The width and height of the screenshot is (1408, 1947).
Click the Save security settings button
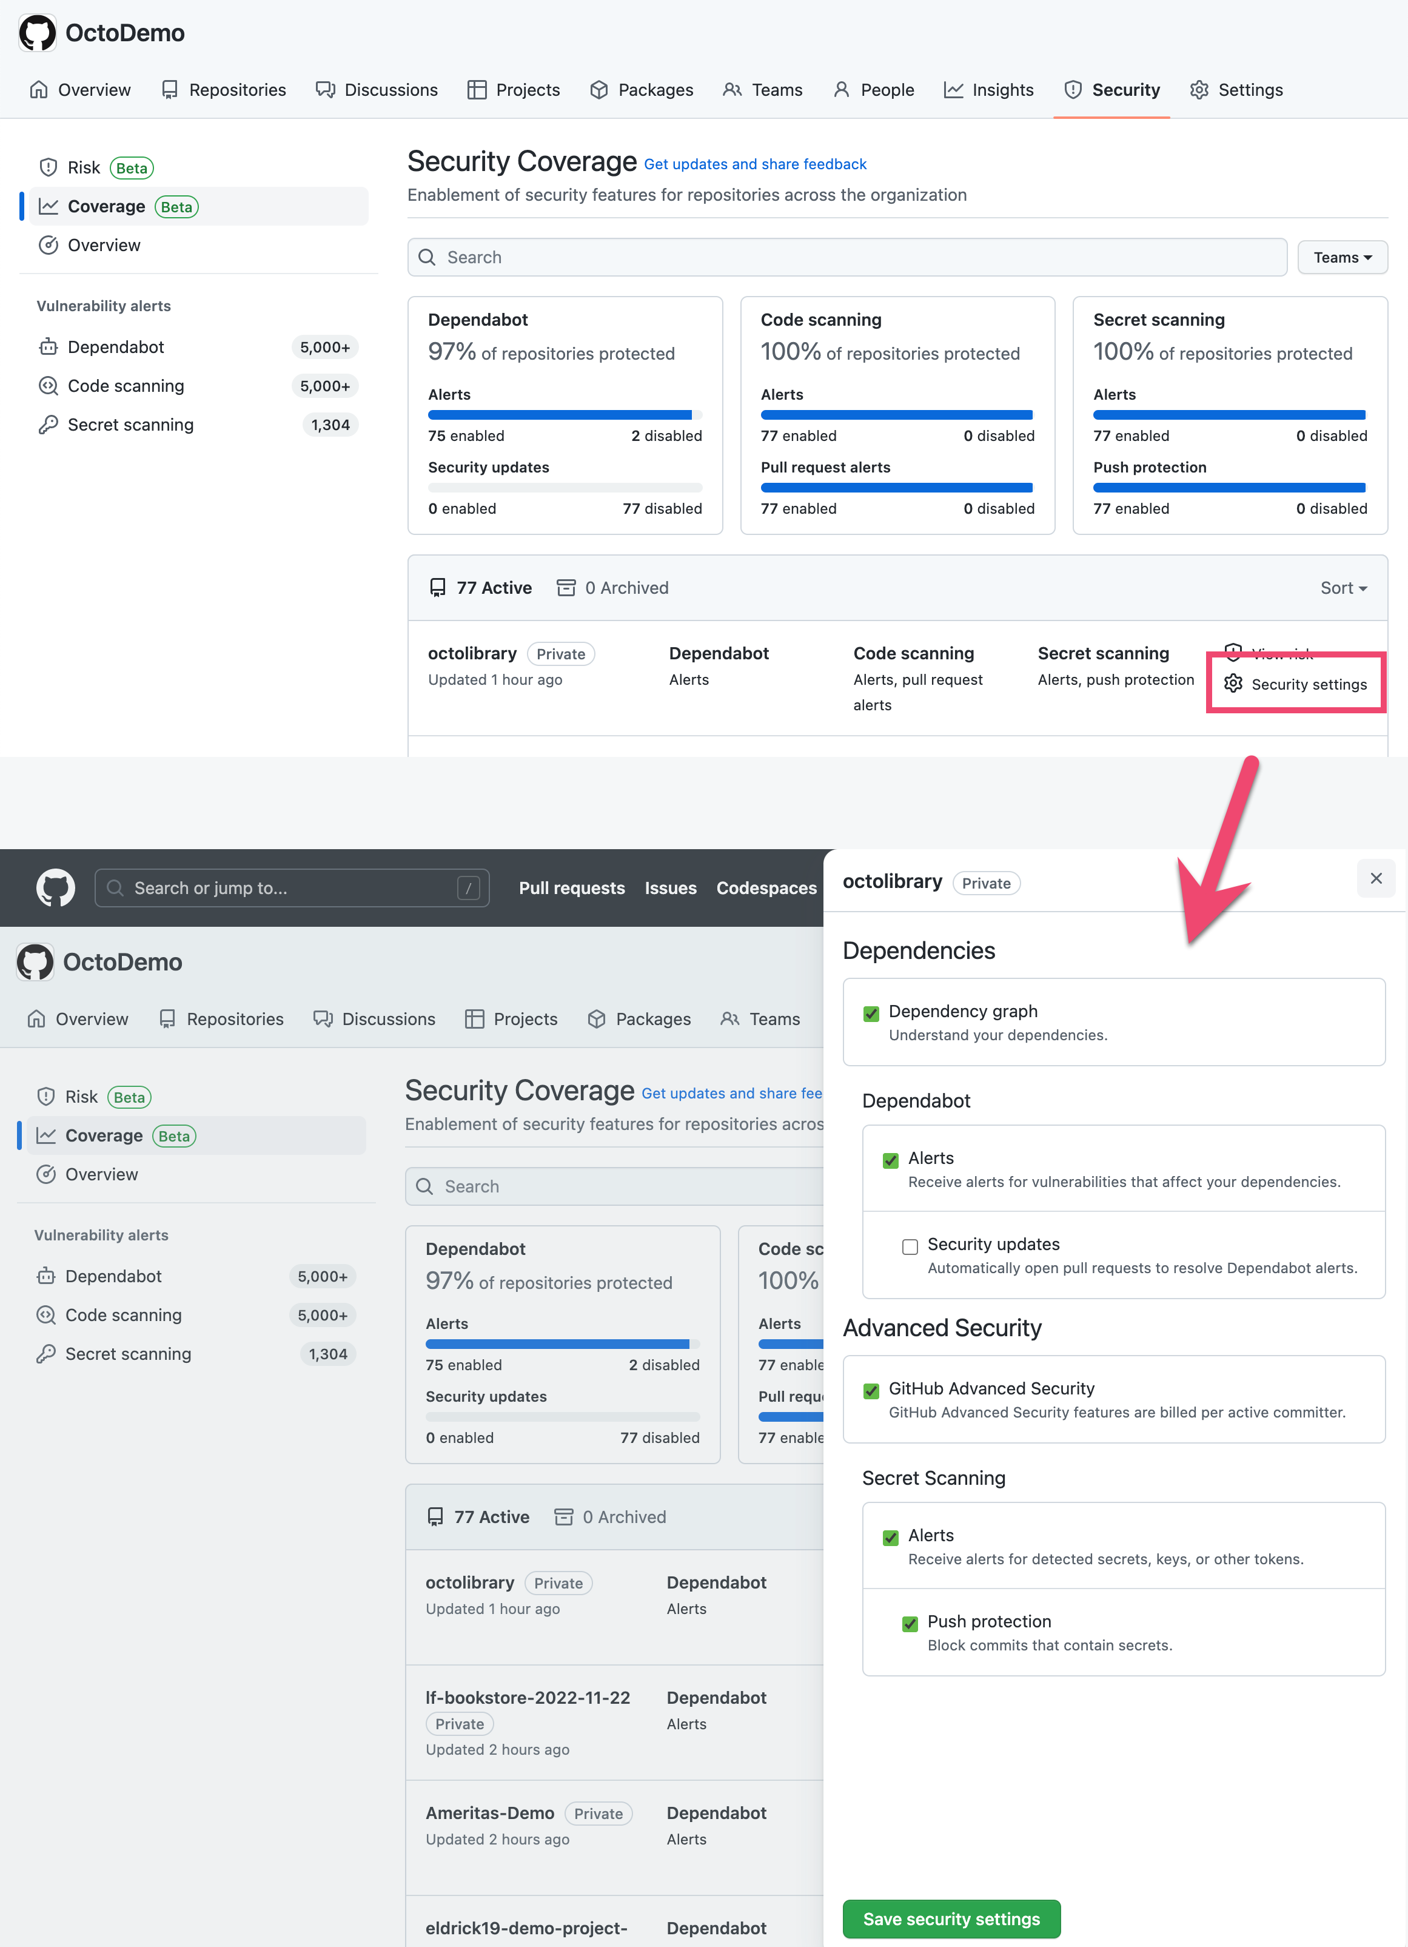(x=951, y=1918)
